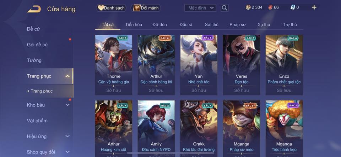Select the Tiến hóa tab
The height and width of the screenshot is (157, 341).
pos(134,25)
